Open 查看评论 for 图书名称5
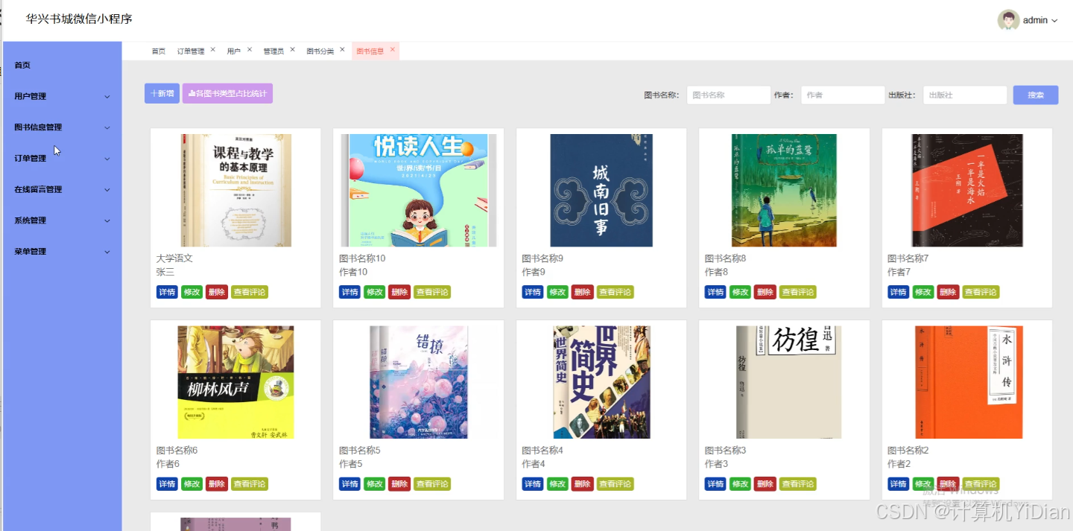This screenshot has width=1073, height=531. [432, 484]
